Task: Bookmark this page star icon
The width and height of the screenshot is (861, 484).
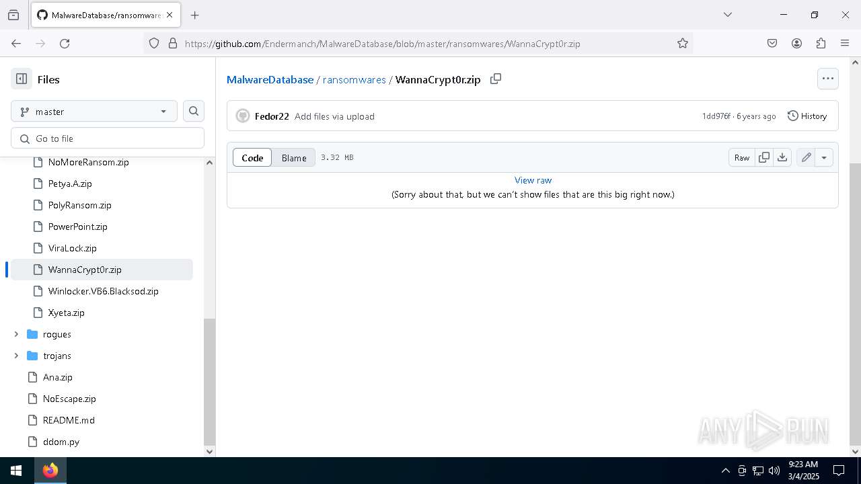Action: pos(683,43)
